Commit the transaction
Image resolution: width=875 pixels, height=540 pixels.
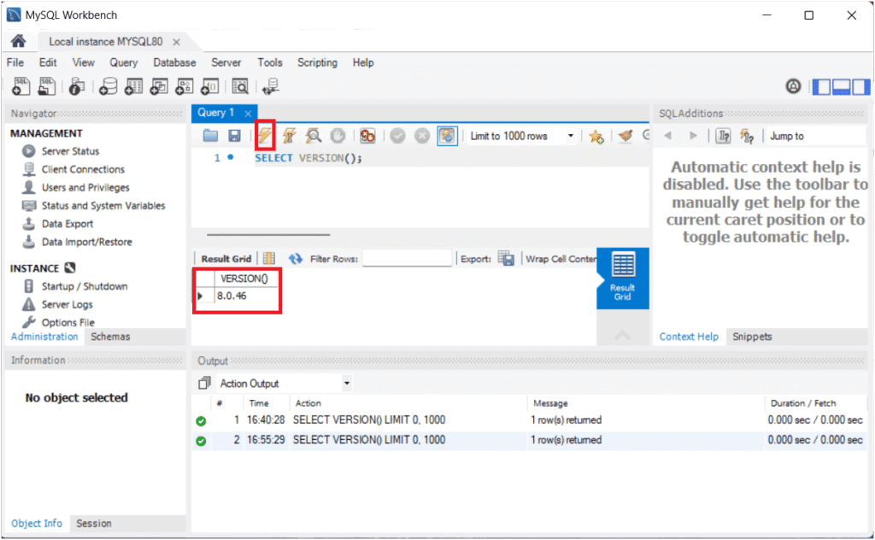(x=397, y=136)
